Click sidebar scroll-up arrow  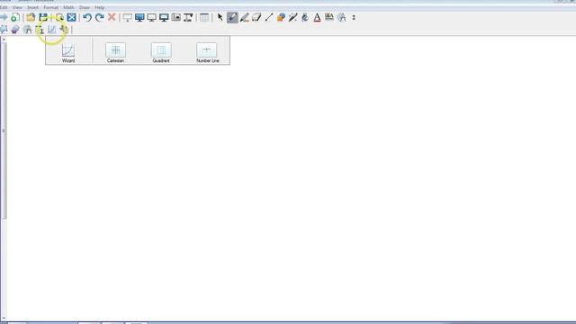point(4,40)
